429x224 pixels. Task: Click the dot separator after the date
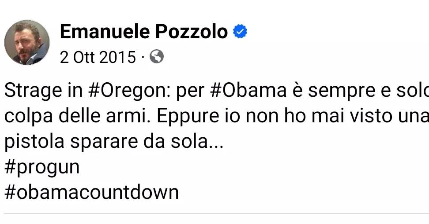pos(143,57)
